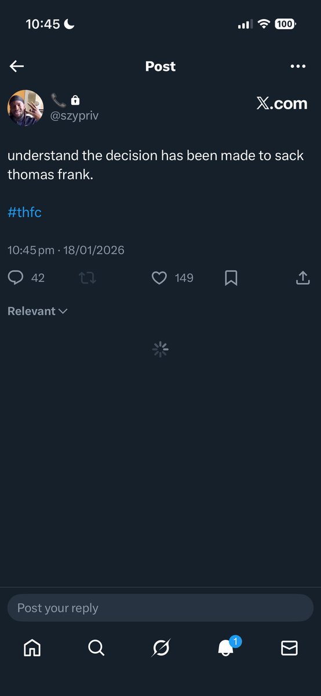View the author's profile picture

click(x=25, y=108)
